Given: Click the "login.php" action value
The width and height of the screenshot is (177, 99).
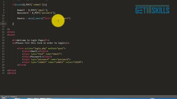Looking at the screenshot, I should [x=40, y=48].
